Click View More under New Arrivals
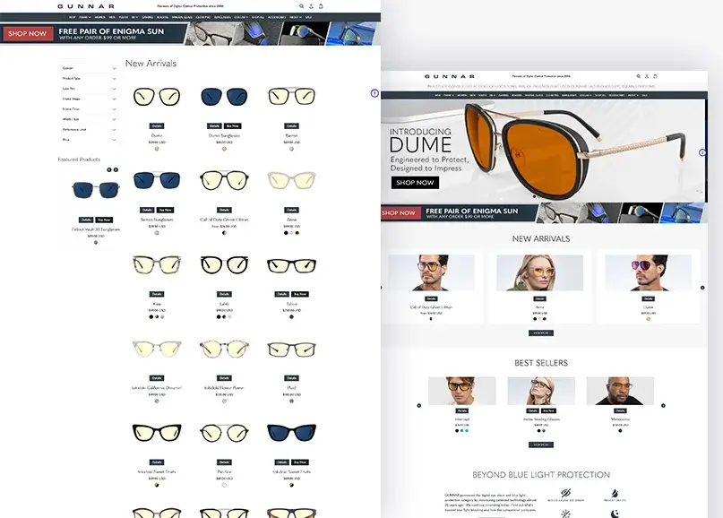723x518 pixels. point(541,333)
